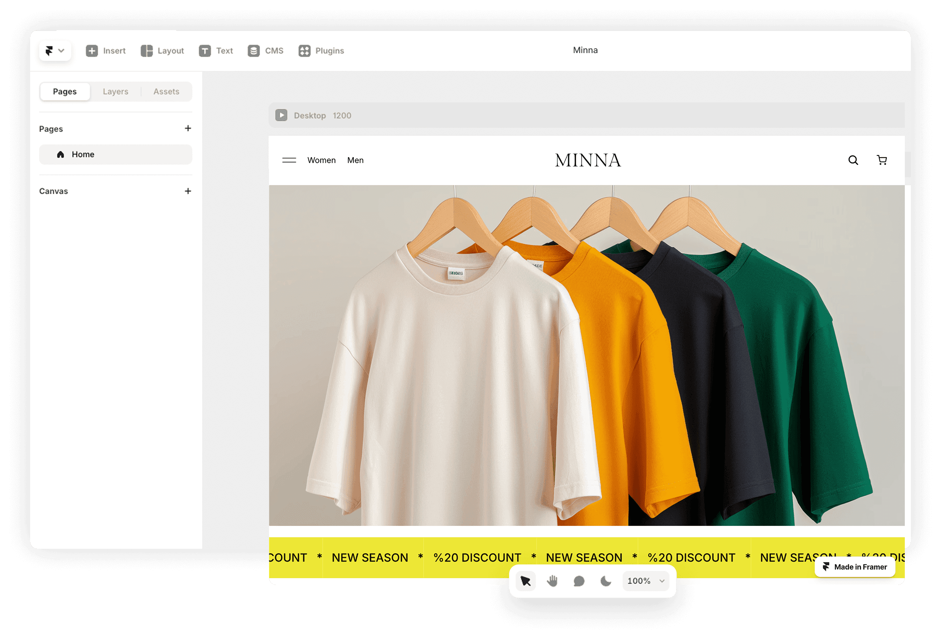Select the Desktop breakpoint label
Viewport: 941px width, 638px height.
point(310,115)
